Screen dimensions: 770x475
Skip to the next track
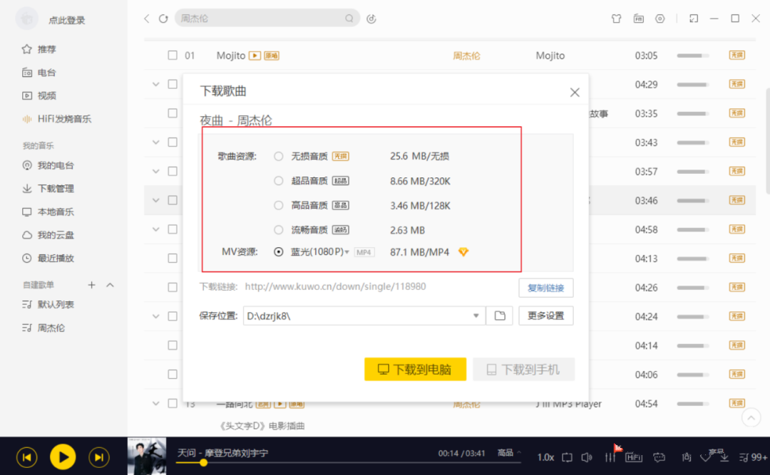pos(98,457)
